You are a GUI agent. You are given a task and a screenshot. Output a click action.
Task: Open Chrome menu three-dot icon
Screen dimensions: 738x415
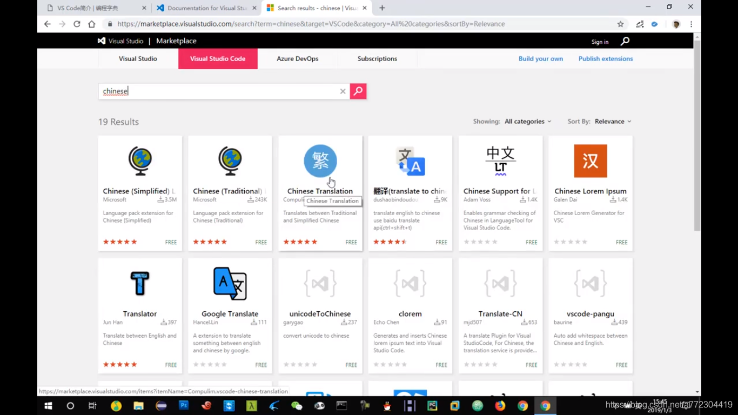pos(691,24)
